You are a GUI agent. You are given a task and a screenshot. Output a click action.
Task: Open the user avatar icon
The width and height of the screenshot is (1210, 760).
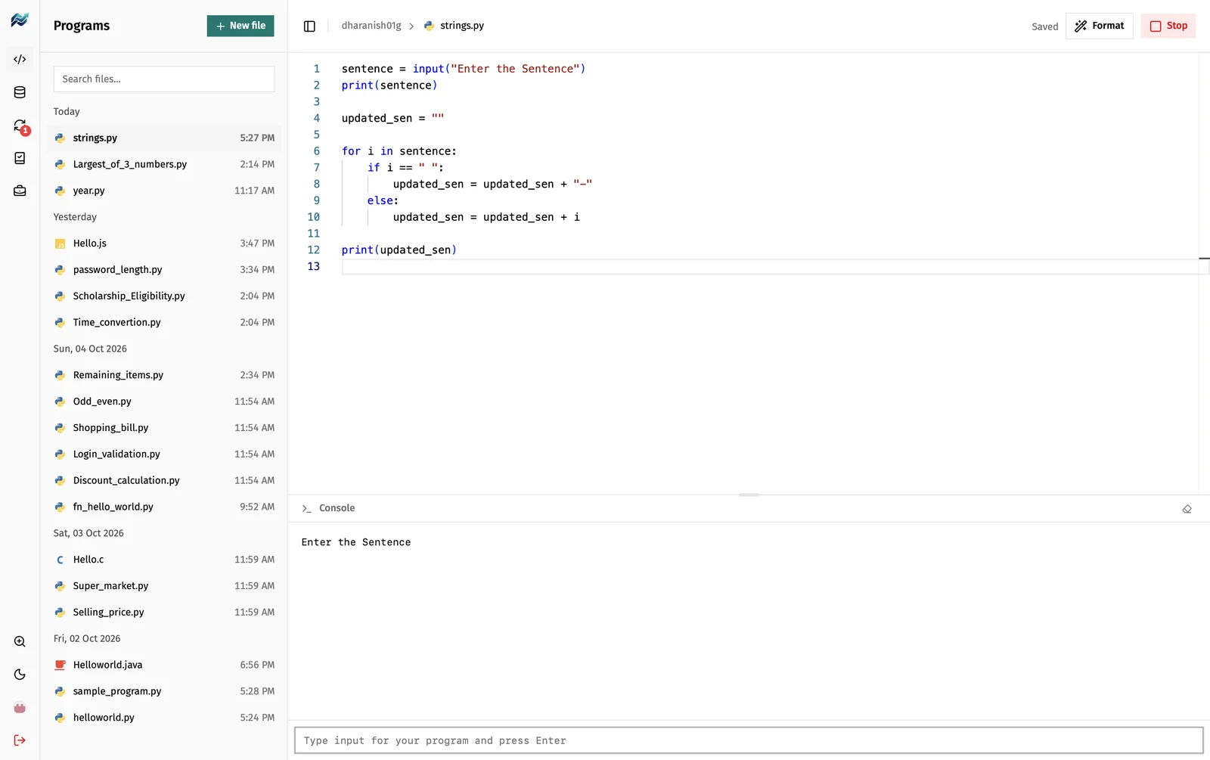tap(20, 707)
